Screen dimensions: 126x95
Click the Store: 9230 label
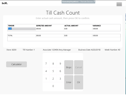pyautogui.click(x=11, y=50)
